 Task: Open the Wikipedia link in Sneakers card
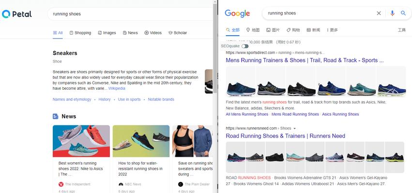117,88
